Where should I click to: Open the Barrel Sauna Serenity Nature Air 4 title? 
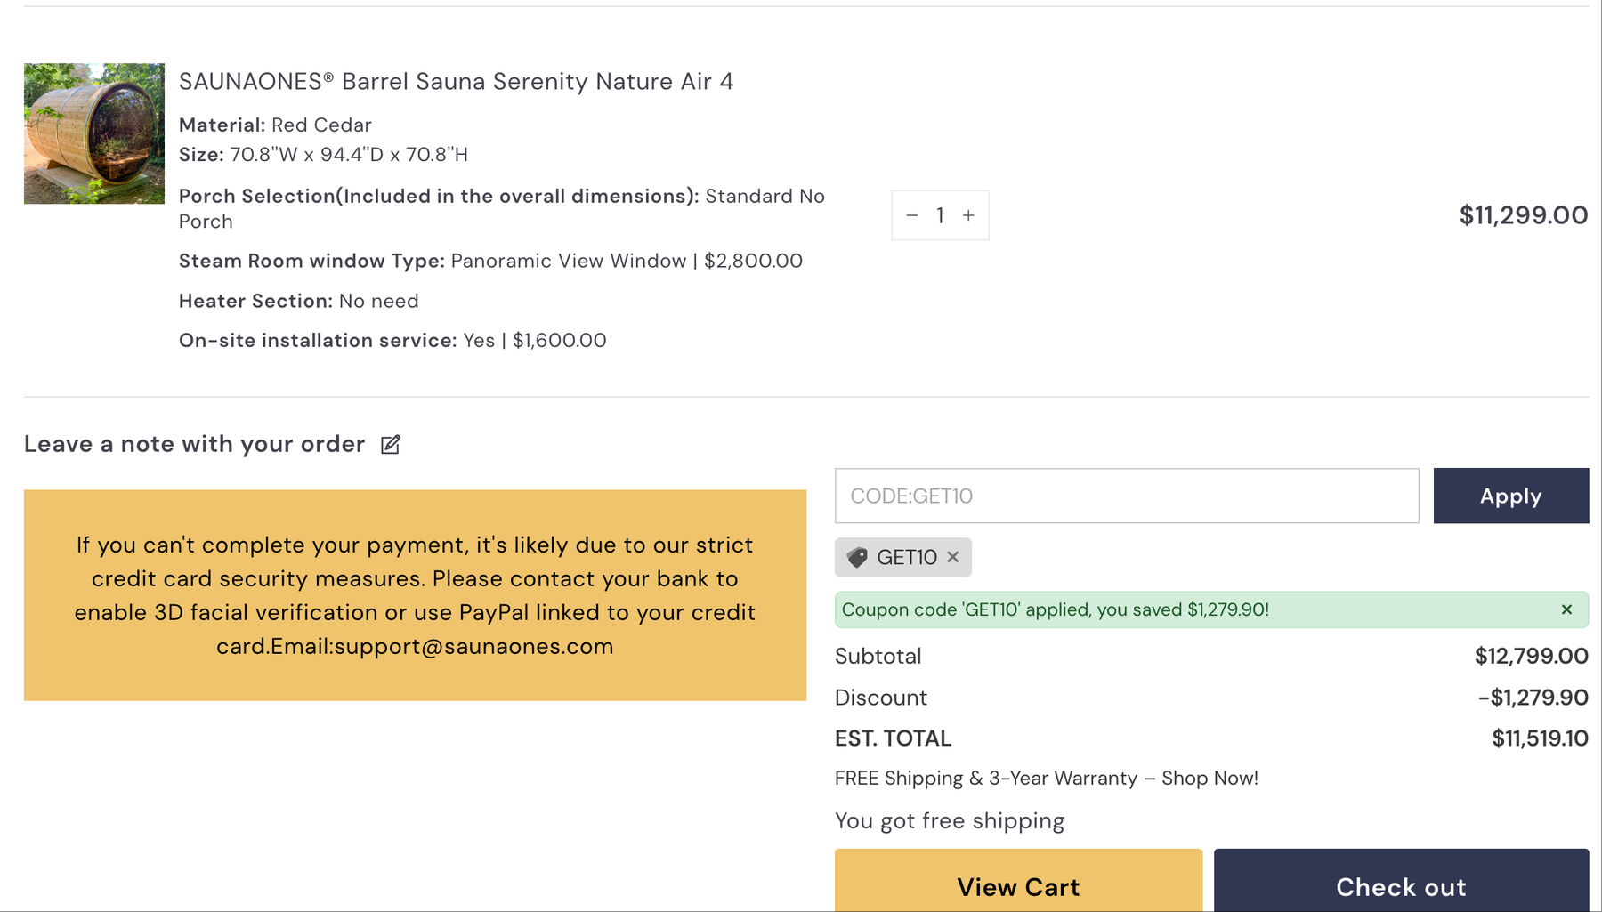coord(456,81)
